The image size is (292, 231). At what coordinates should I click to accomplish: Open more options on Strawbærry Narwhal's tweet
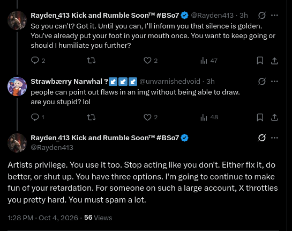[x=274, y=81]
